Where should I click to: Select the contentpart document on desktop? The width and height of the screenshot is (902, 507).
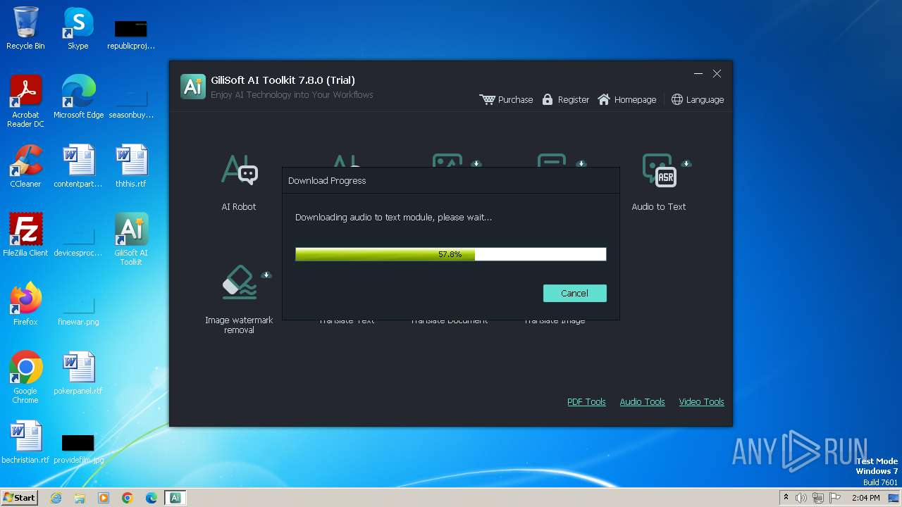pyautogui.click(x=78, y=166)
